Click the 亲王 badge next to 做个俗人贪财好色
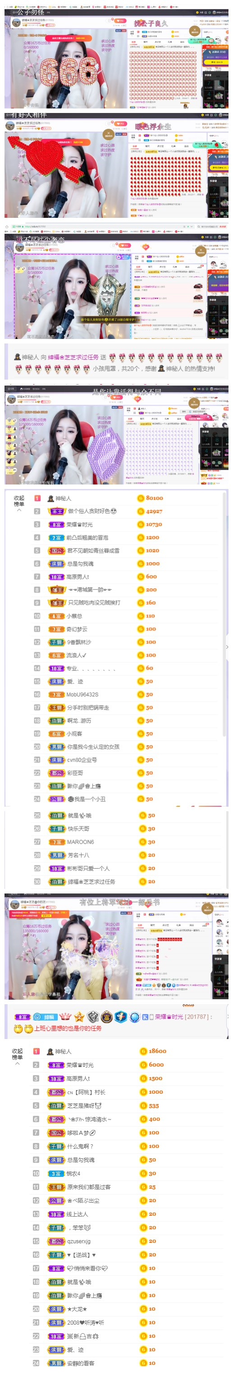Screen dimensions: 233x1373 click(x=57, y=511)
